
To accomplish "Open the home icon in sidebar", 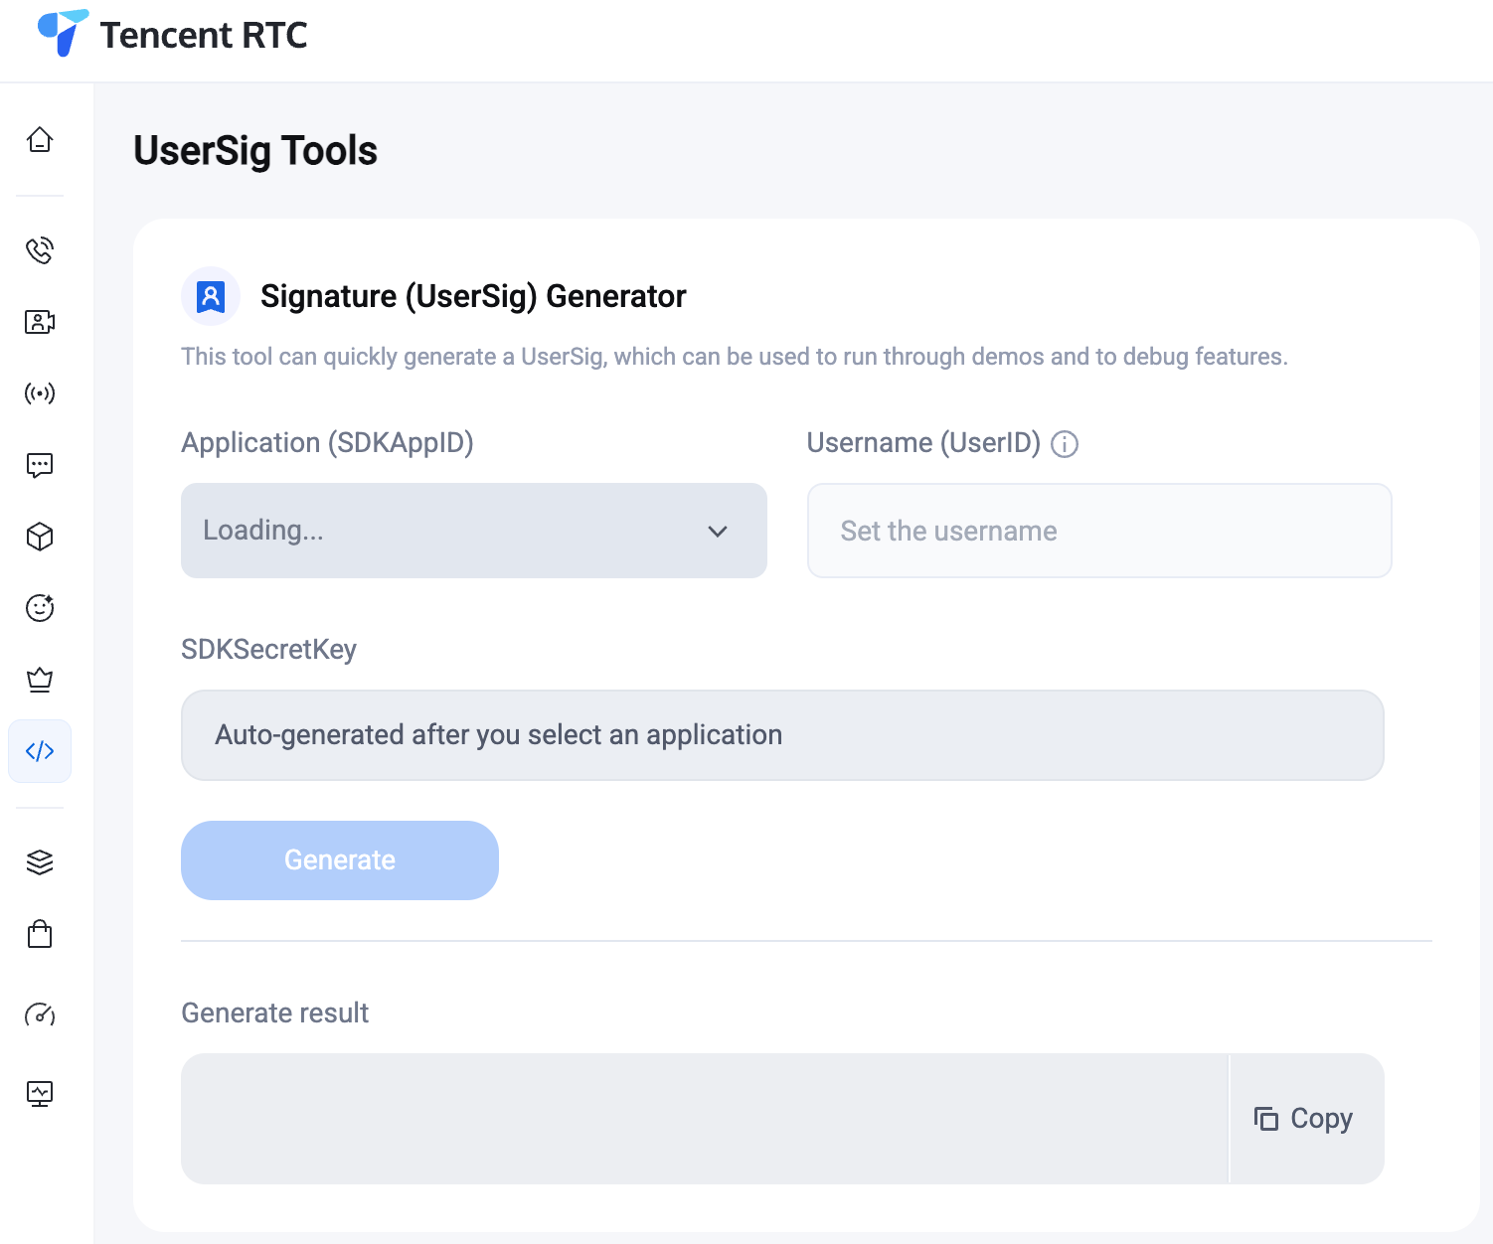I will (40, 139).
